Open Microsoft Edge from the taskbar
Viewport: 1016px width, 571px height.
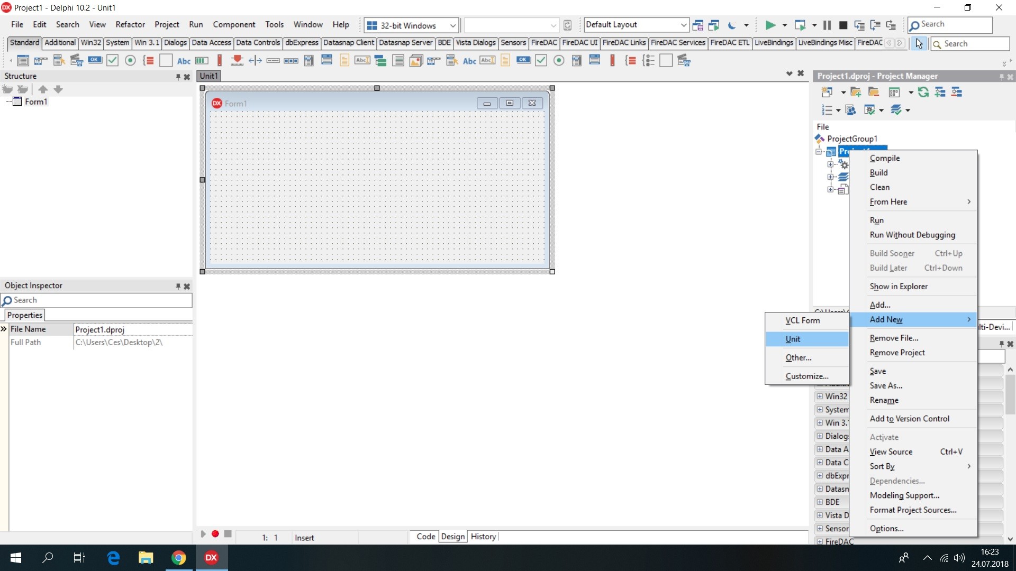(113, 557)
